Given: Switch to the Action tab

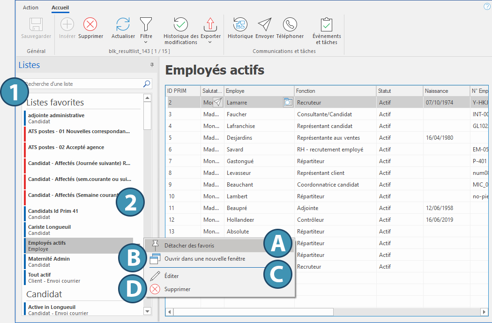Looking at the screenshot, I should 31,8.
